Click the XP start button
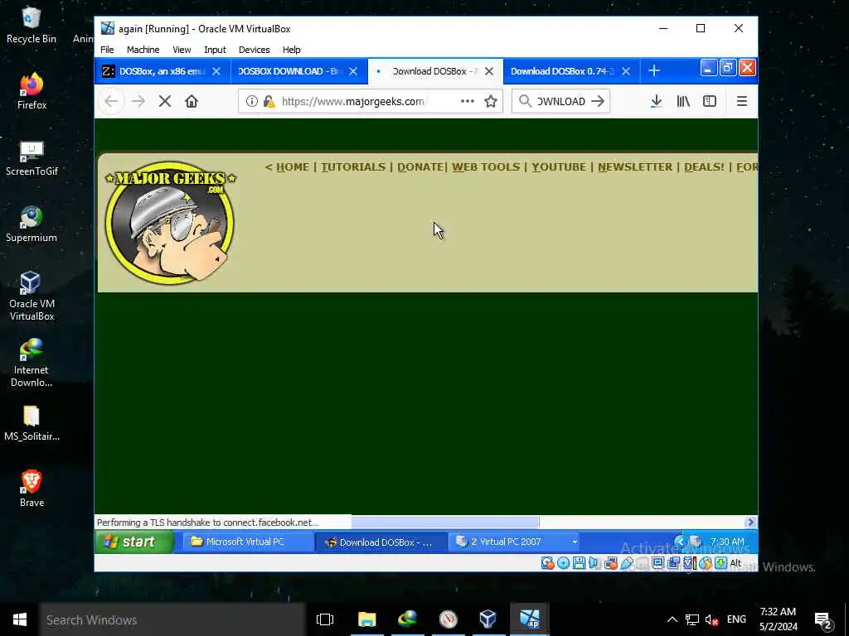The width and height of the screenshot is (849, 636). tap(134, 542)
